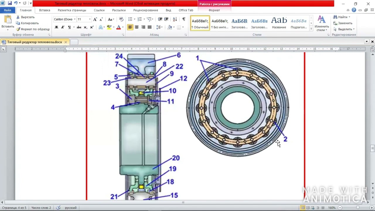Apply red font color A
This screenshot has height=211, width=375.
pos(118,27)
